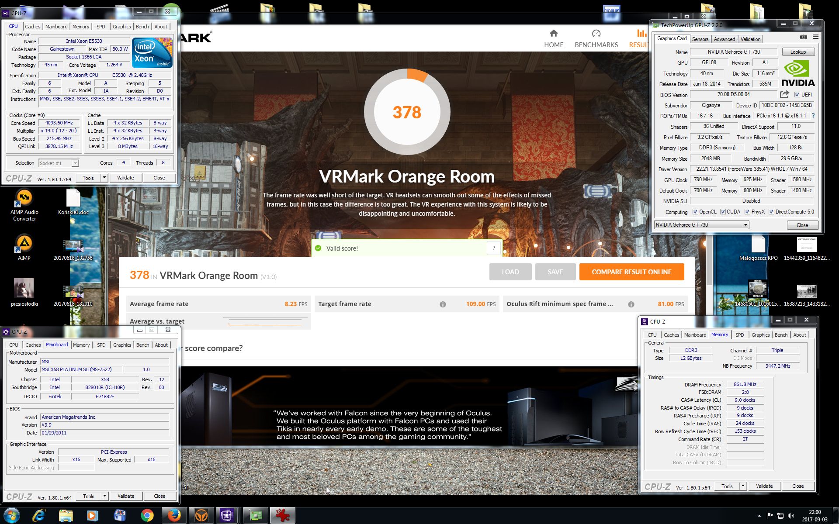This screenshot has height=524, width=839.
Task: Click the 378 score gauge ring
Action: point(407,112)
